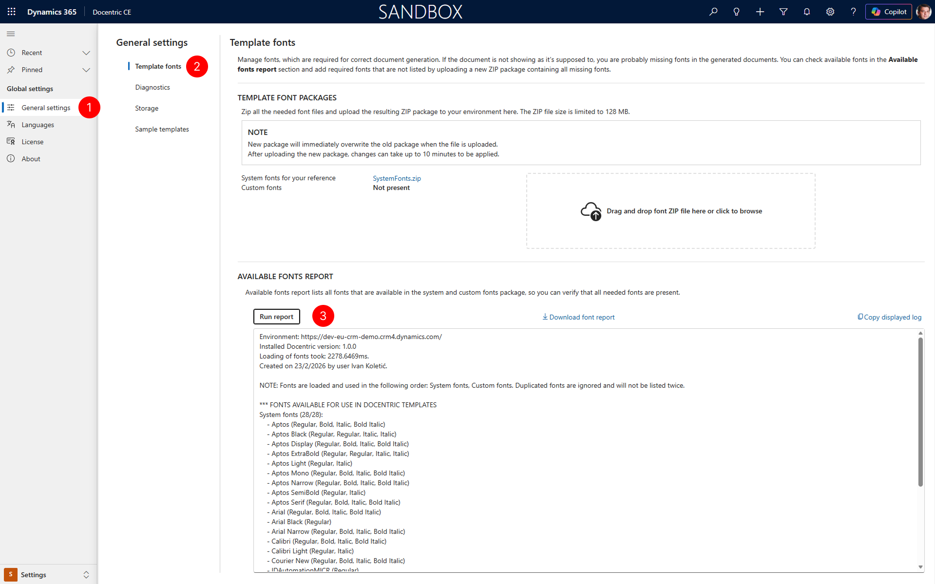Click the 'Global settings' group heading
The image size is (935, 584).
coord(30,89)
